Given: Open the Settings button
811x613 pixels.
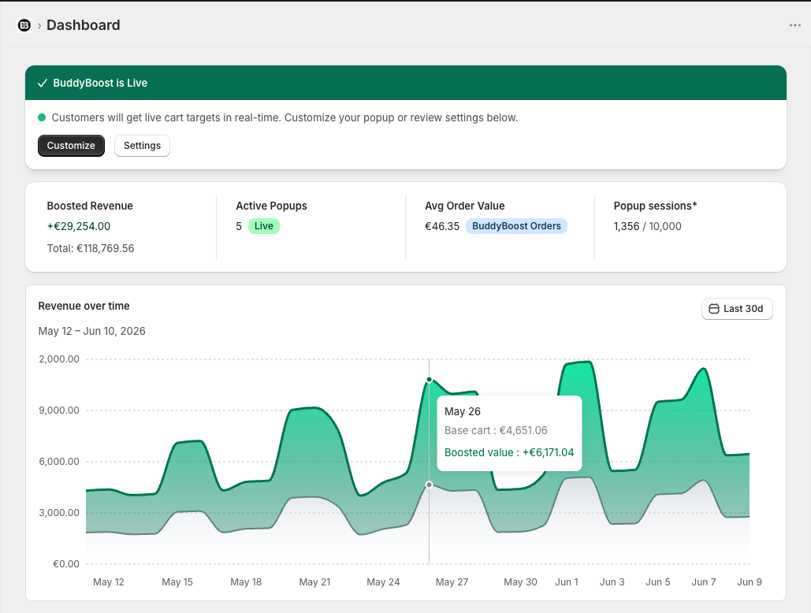Looking at the screenshot, I should coord(142,146).
